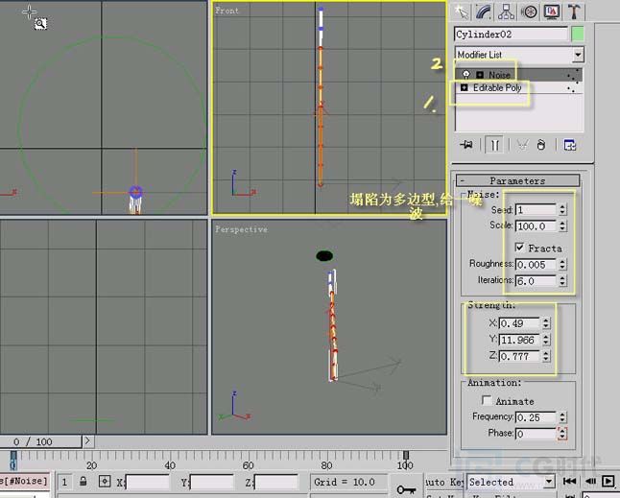This screenshot has height=498, width=620.
Task: Click the time slider 0 / 100
Action: 40,441
